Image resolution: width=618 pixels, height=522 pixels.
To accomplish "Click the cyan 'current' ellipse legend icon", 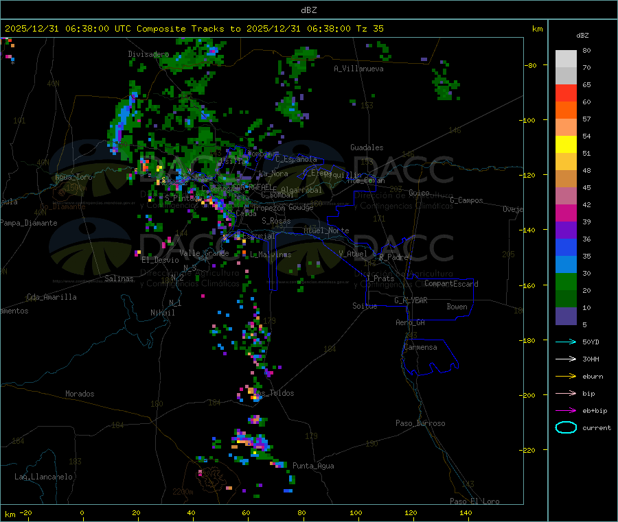I will tap(566, 427).
